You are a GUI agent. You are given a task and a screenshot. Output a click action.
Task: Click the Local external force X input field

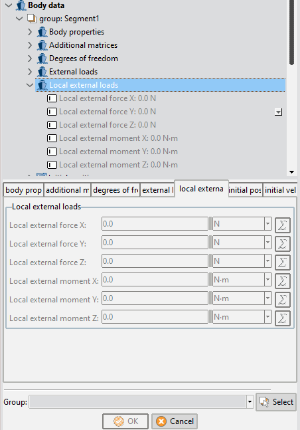pyautogui.click(x=155, y=224)
